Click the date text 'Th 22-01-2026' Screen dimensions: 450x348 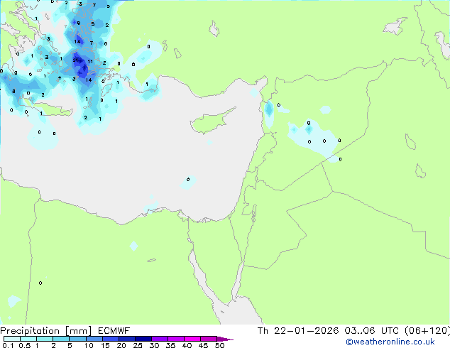click(298, 331)
